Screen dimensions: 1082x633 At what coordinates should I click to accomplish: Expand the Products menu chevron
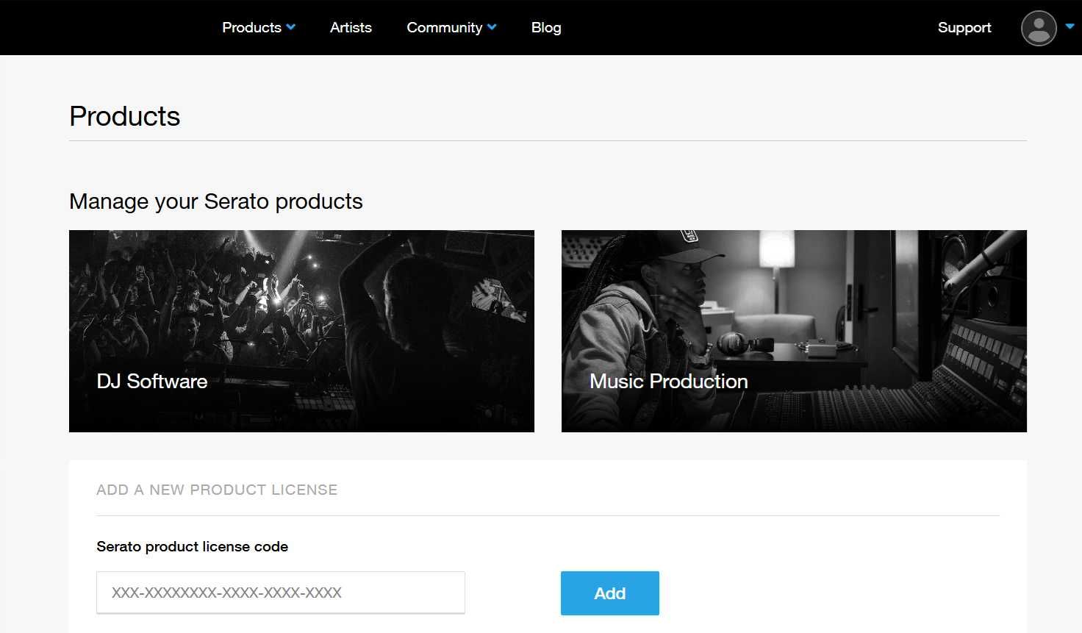[x=291, y=27]
